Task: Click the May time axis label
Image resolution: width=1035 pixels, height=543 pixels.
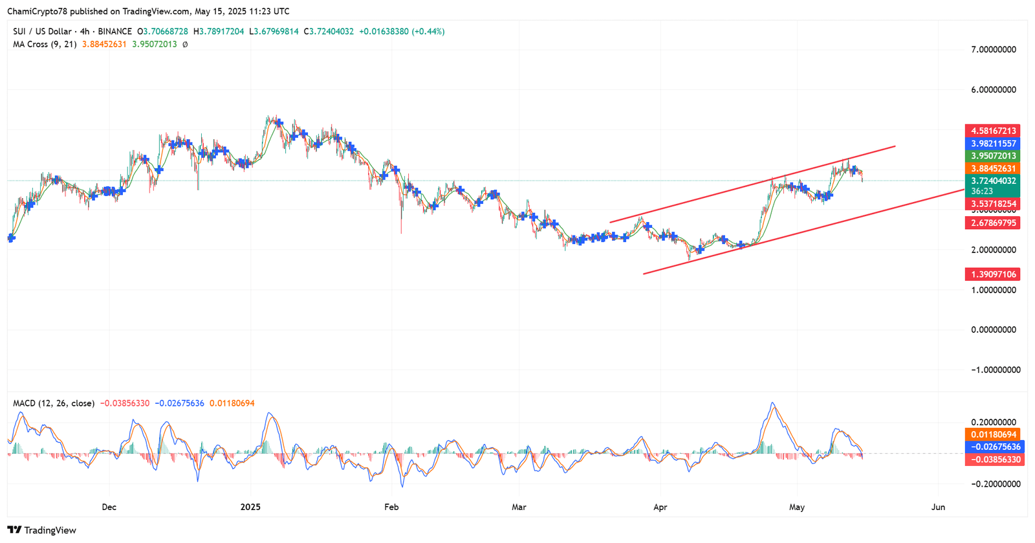Action: [797, 507]
